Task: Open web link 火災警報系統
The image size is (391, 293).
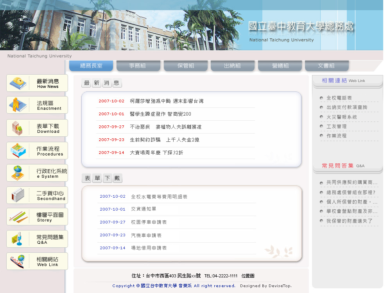Action: pyautogui.click(x=342, y=117)
